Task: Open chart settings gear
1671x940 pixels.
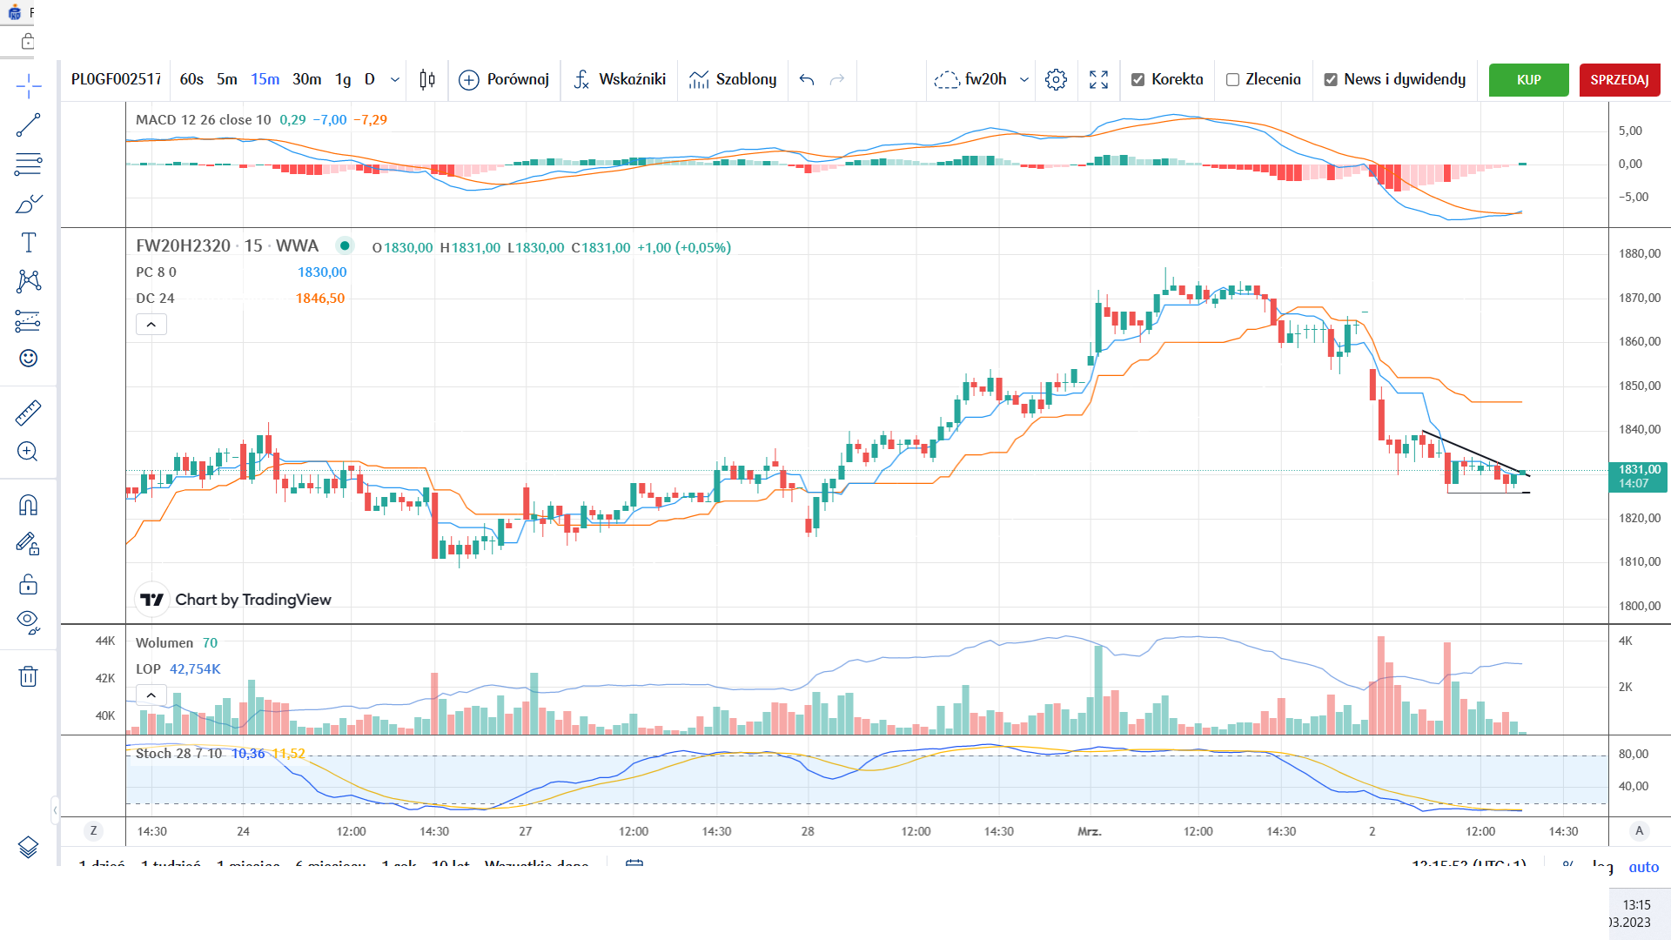Action: [x=1056, y=79]
